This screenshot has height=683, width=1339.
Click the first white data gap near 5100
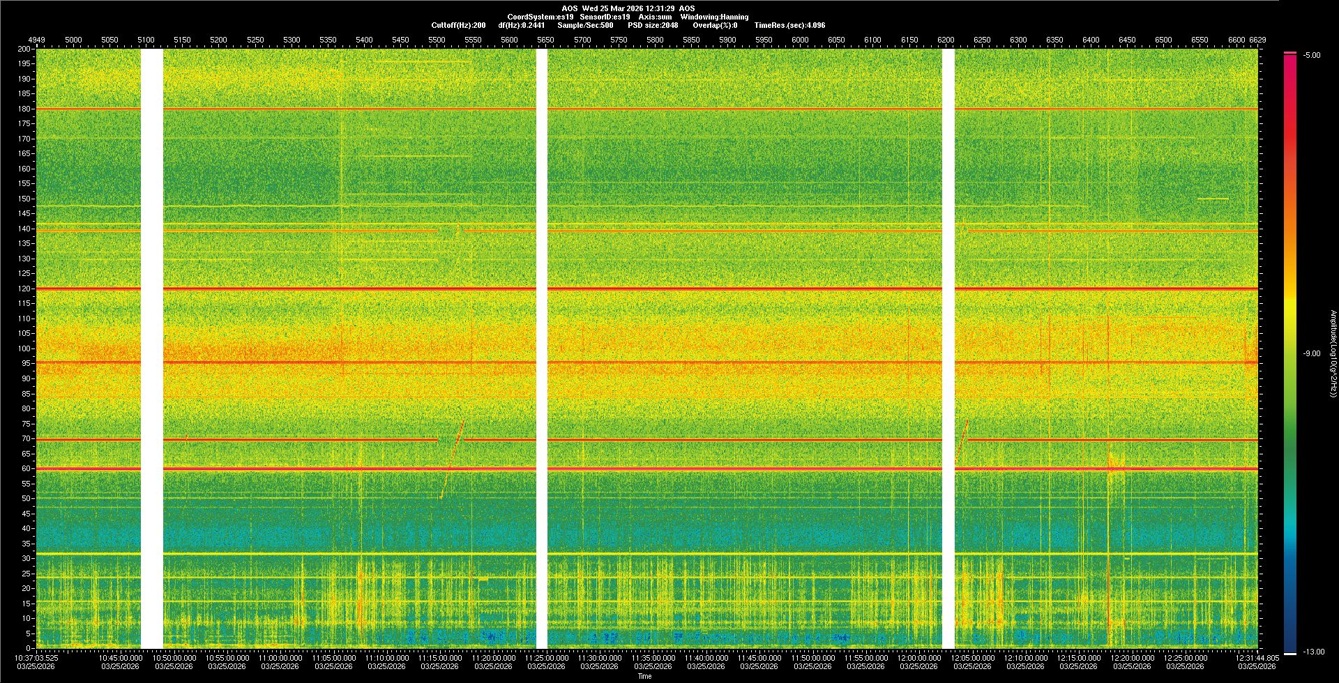coord(152,348)
